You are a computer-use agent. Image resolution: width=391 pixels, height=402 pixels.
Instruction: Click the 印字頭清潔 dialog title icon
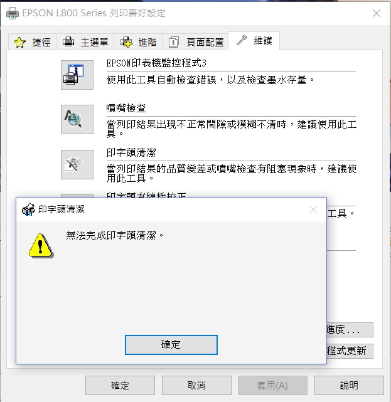tap(28, 209)
